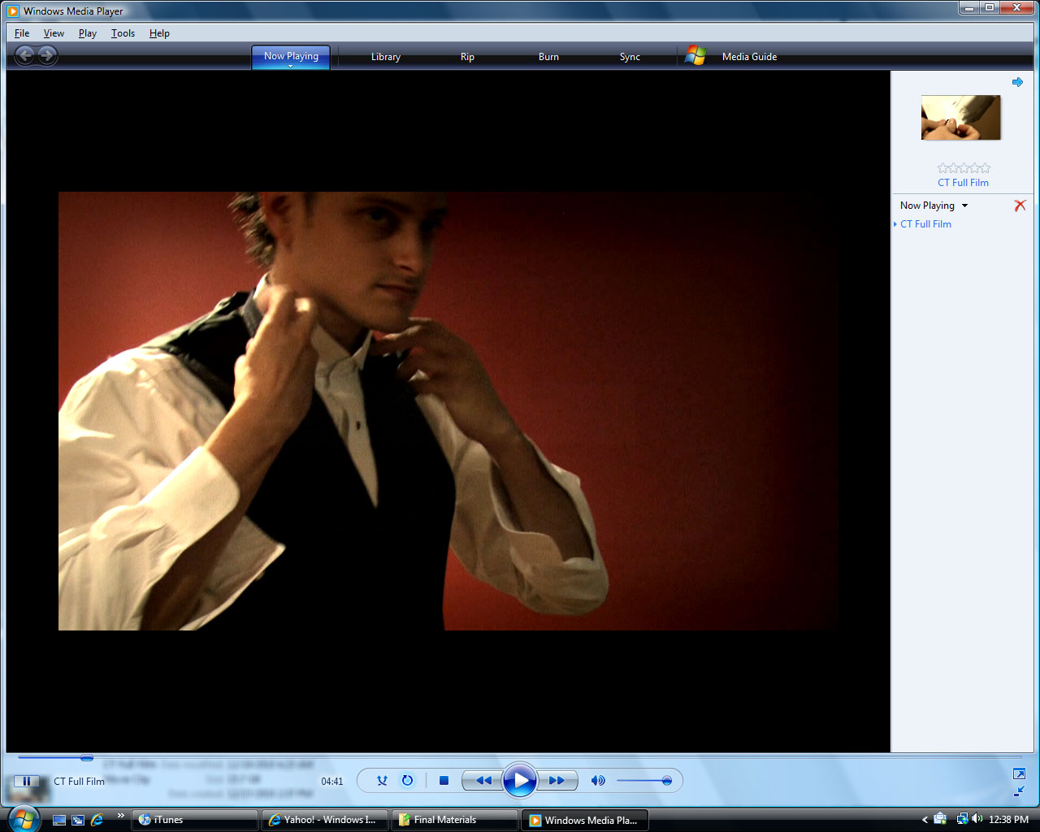Switch to full-screen view
This screenshot has width=1040, height=832.
[x=1019, y=773]
